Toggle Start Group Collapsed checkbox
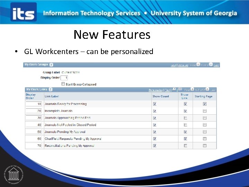Screen dimensions: 249x187 point(63,84)
